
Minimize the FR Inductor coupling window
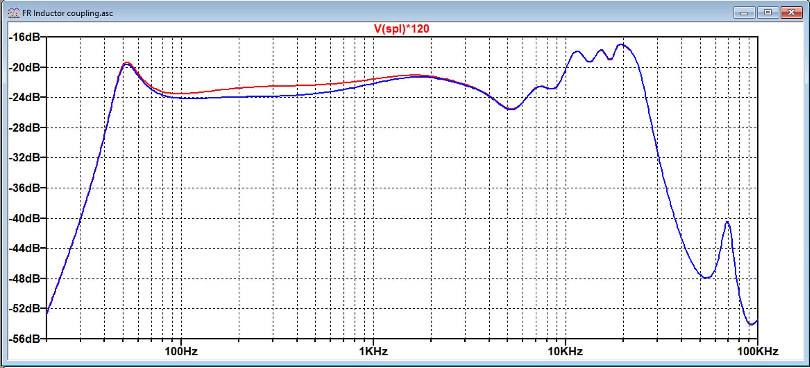pyautogui.click(x=744, y=13)
